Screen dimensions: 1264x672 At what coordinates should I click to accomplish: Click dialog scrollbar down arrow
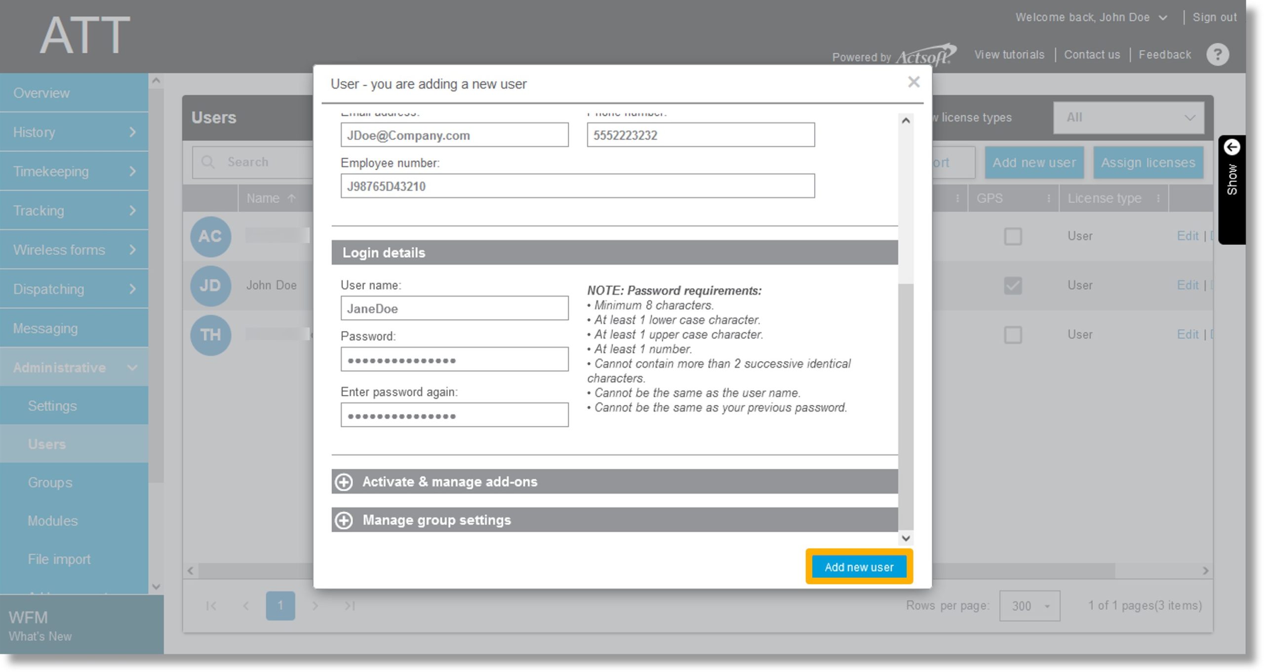906,538
